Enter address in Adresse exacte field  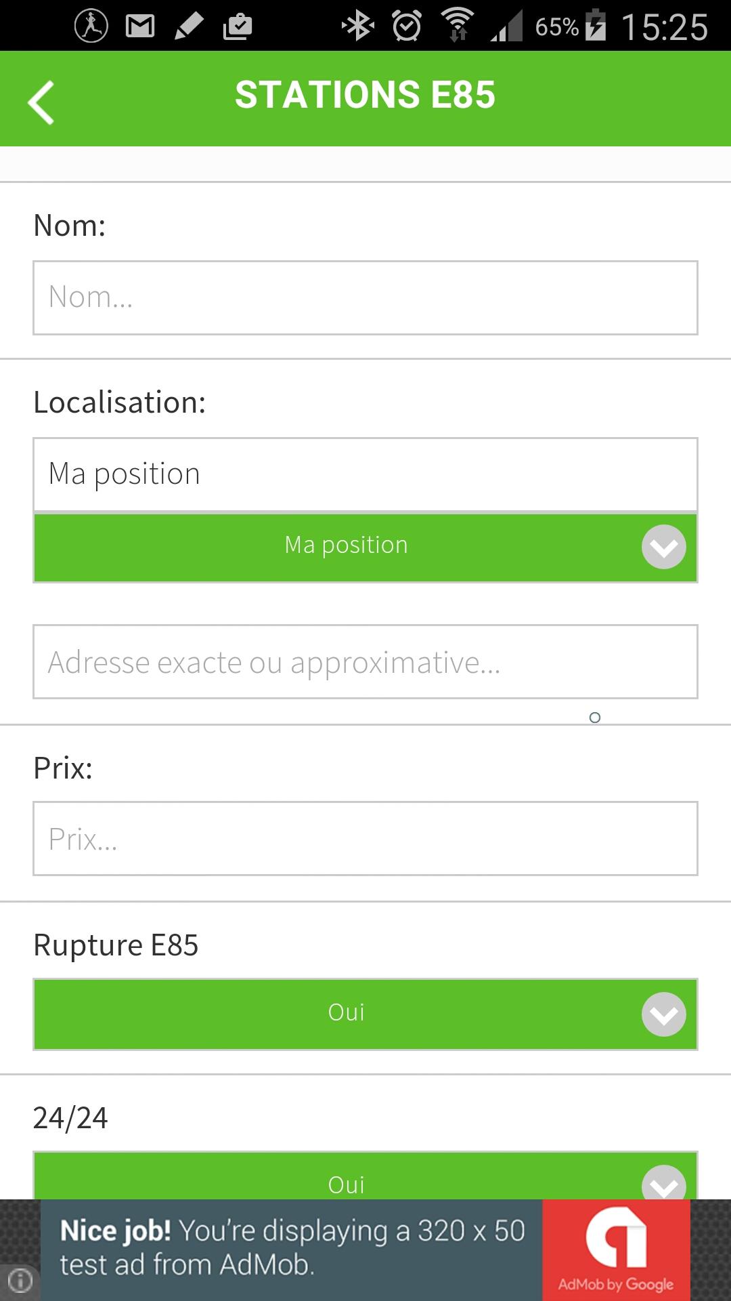(365, 662)
